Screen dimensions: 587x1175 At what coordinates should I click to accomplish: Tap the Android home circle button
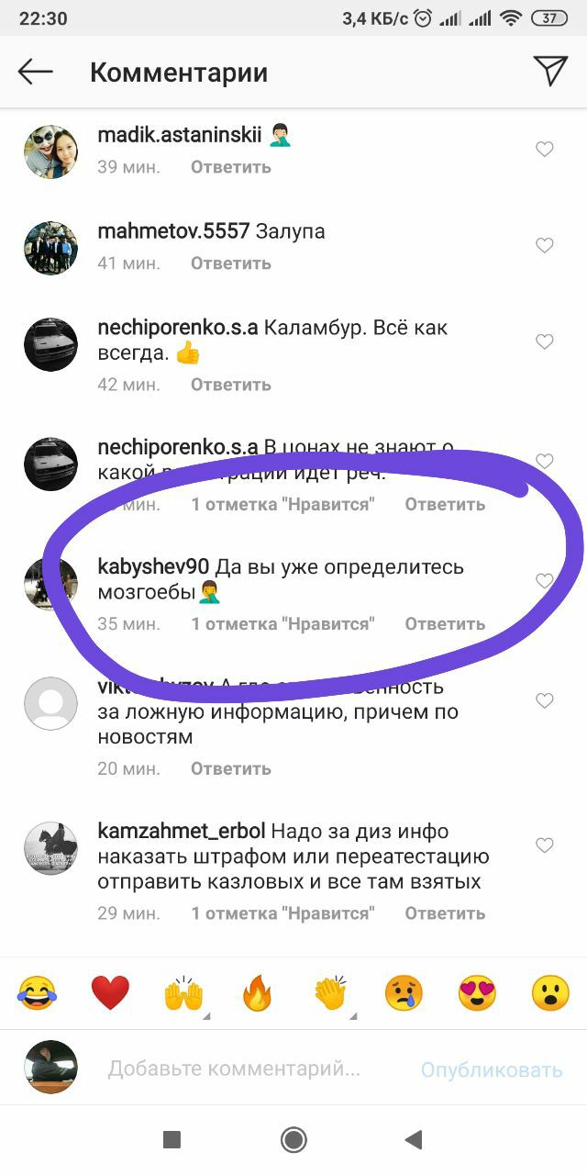point(293,1140)
